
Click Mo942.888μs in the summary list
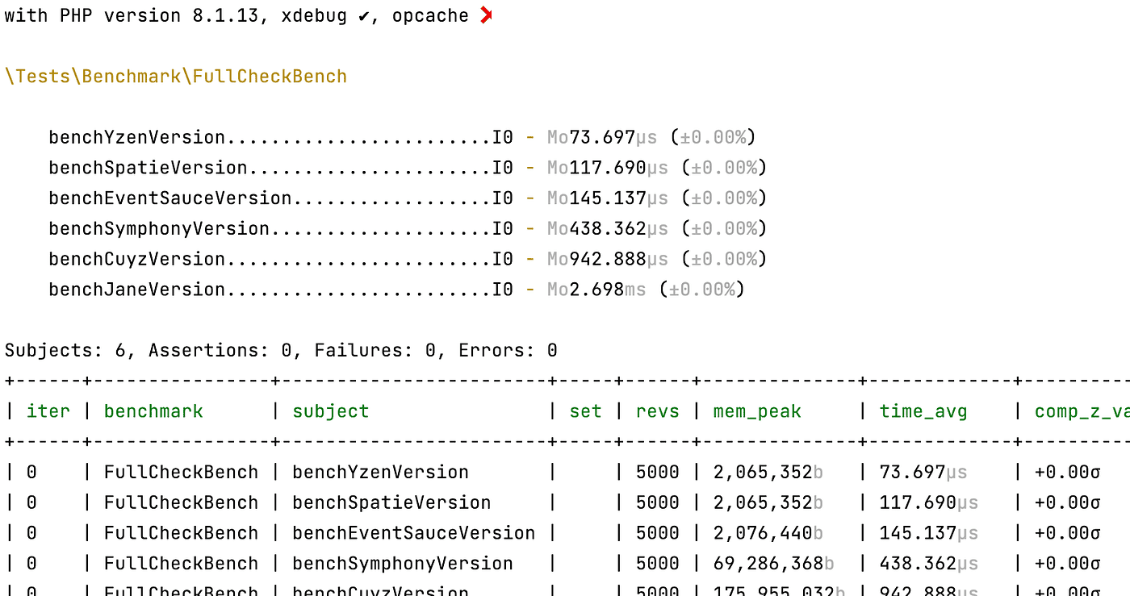(608, 259)
